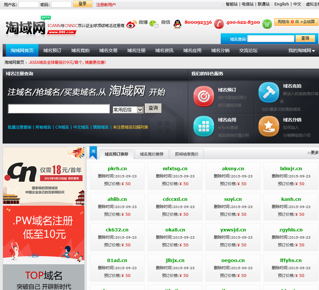Screen dimensions: 319x290
Task: Open the suyi.cn domain
Action: click(233, 199)
